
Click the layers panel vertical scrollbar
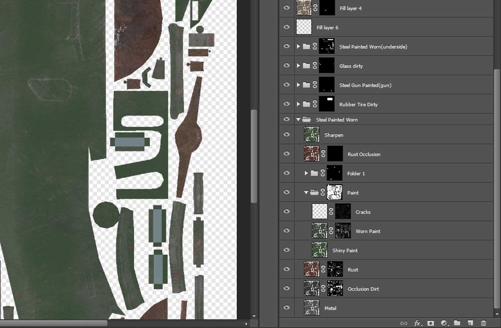pos(497,188)
